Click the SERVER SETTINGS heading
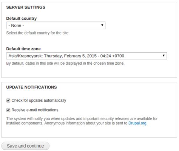179x151 pixels. (x=26, y=7)
